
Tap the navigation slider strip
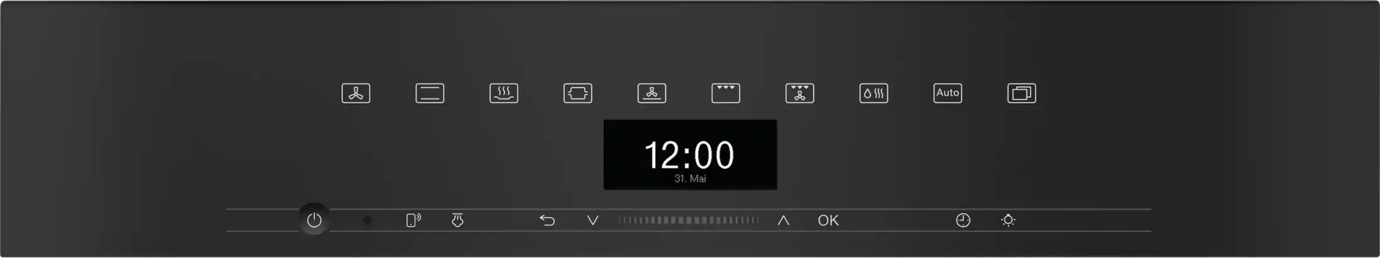click(689, 220)
